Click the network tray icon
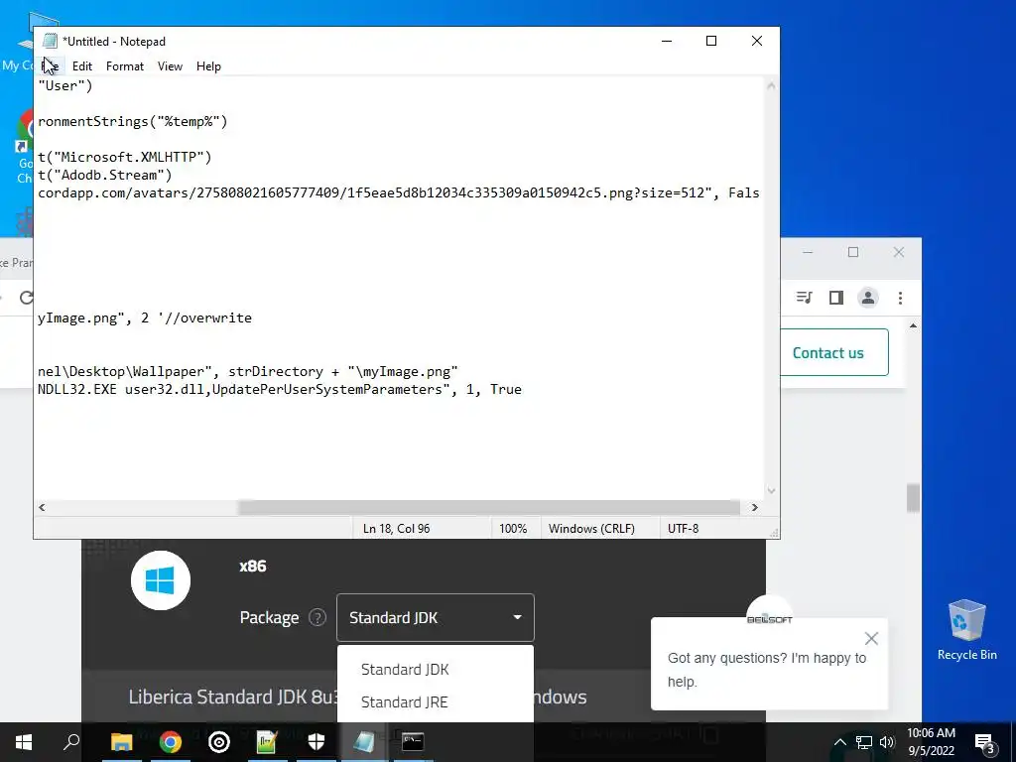The height and width of the screenshot is (762, 1016). tap(864, 742)
